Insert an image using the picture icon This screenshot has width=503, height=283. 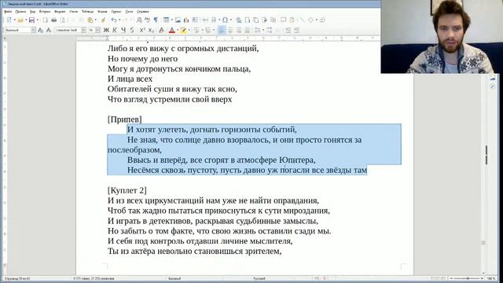[x=178, y=20]
